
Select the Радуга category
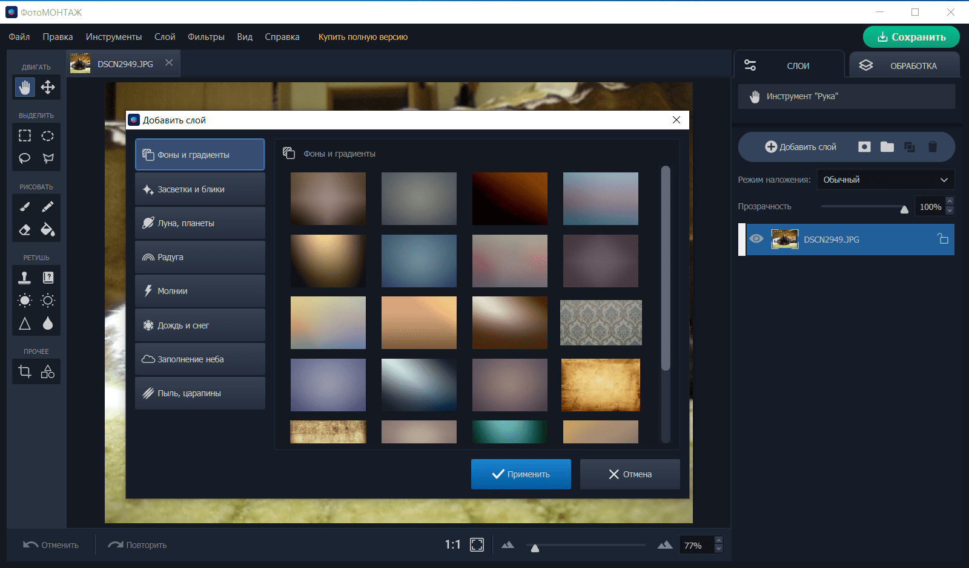click(x=200, y=257)
